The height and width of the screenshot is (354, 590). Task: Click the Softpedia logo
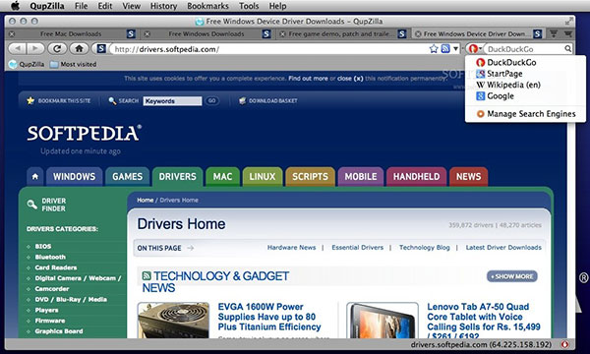coord(85,133)
